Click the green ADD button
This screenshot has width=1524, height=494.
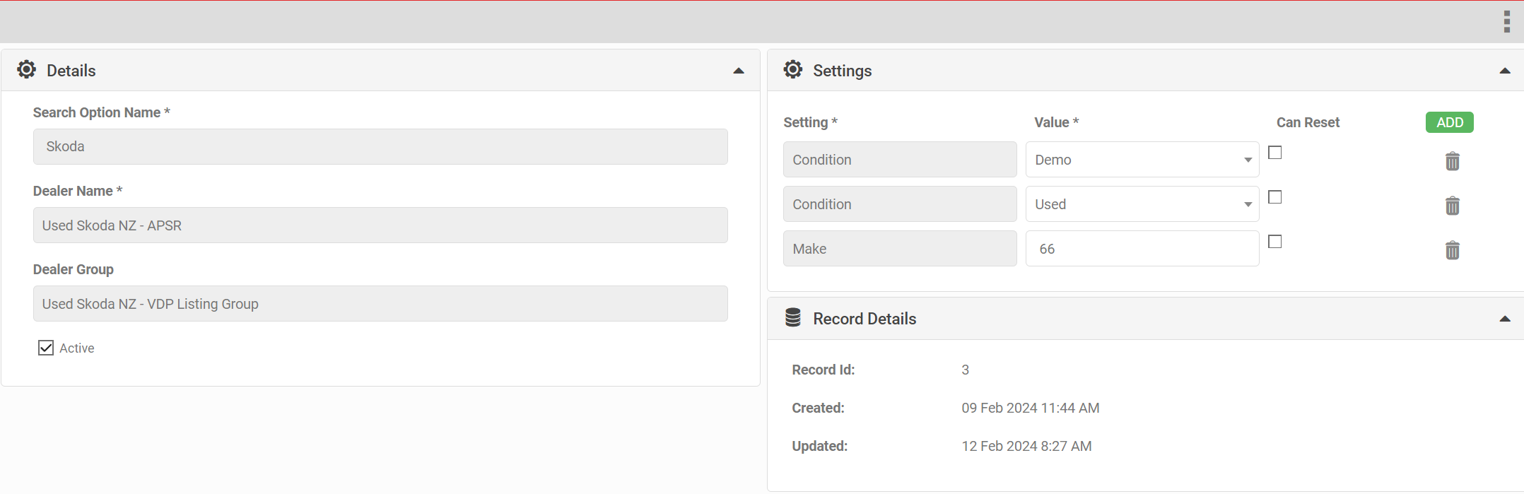(x=1450, y=122)
